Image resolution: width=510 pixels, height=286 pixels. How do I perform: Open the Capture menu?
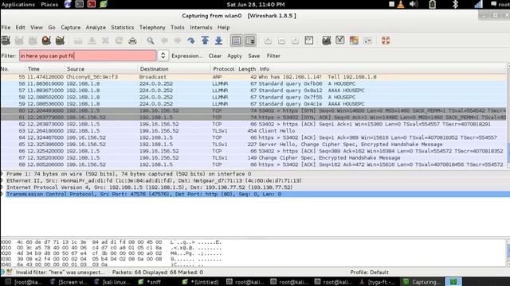pos(71,28)
